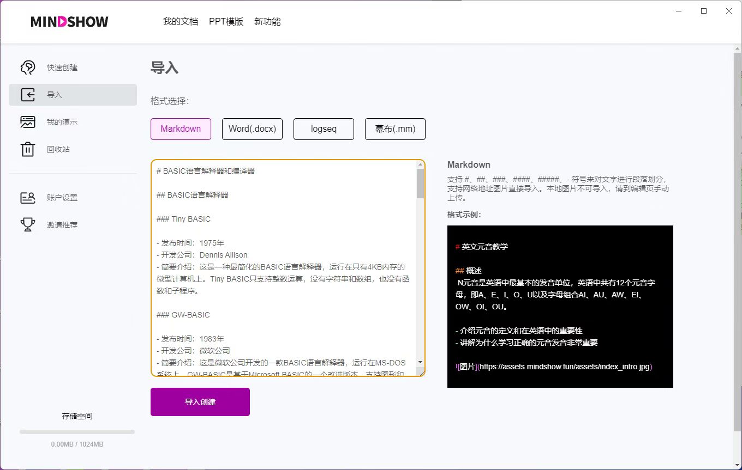Select the logseq format option
742x470 pixels.
pos(324,129)
